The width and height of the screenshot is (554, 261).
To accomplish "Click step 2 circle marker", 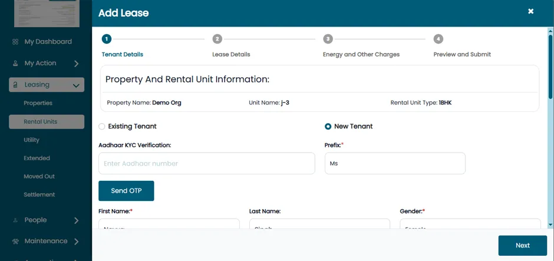I will click(x=217, y=39).
